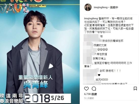139x104 pixels.
Task: Select the 很讚的文案 comment
Action: point(100,45)
